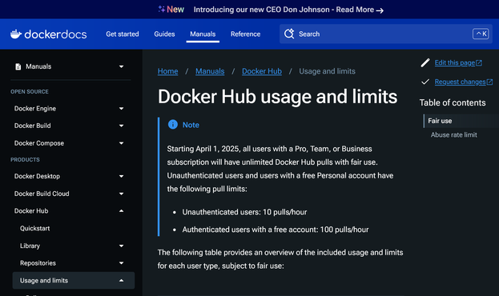Image resolution: width=499 pixels, height=296 pixels.
Task: Follow the Read More CEO announcement link
Action: coord(360,10)
